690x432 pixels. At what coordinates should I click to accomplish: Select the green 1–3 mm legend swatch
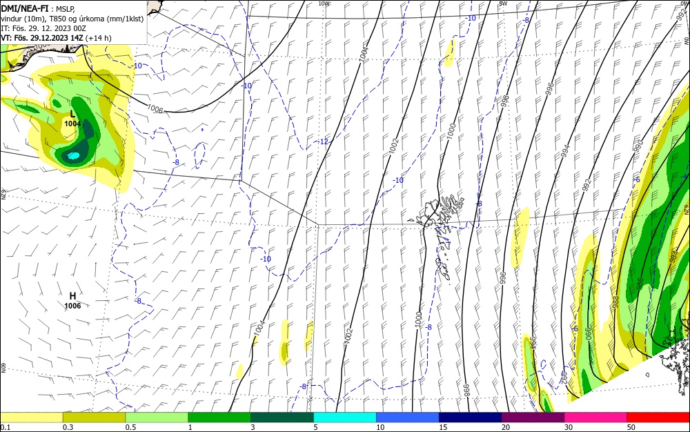point(219,418)
